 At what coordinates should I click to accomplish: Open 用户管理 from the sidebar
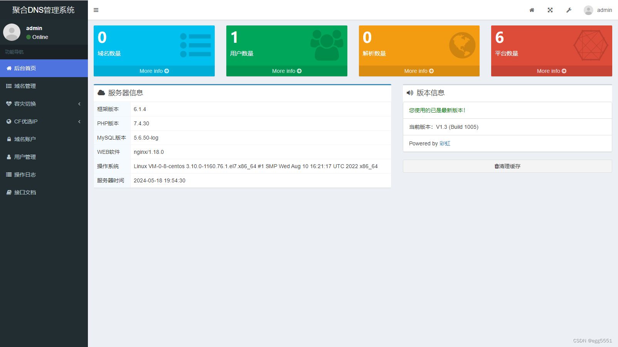point(25,157)
